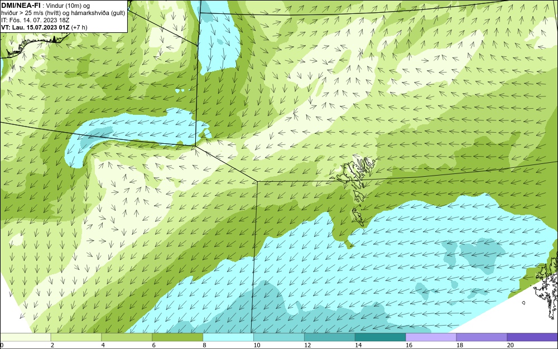Click the scale label '2'
The height and width of the screenshot is (349, 558).
pos(52,345)
